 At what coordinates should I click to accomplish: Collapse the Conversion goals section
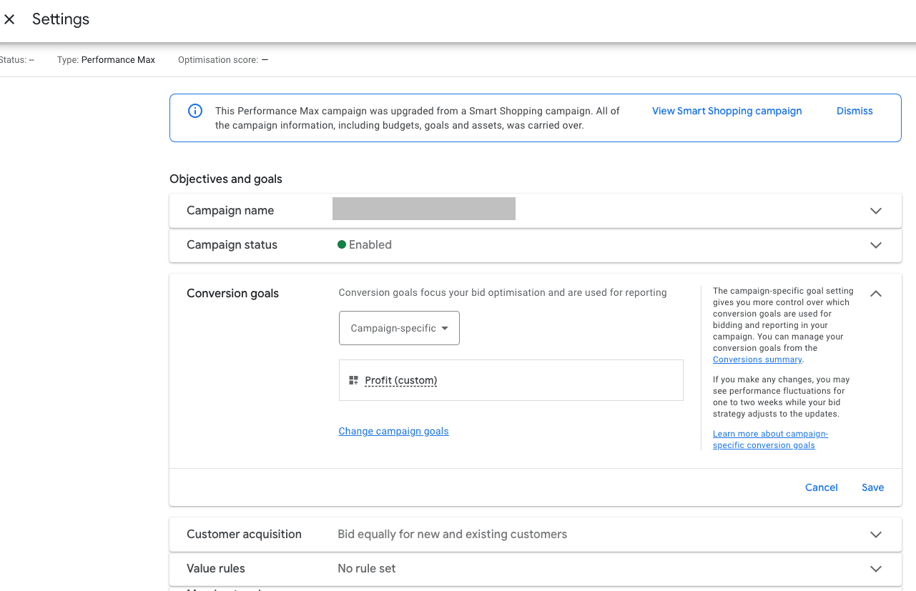coord(876,294)
